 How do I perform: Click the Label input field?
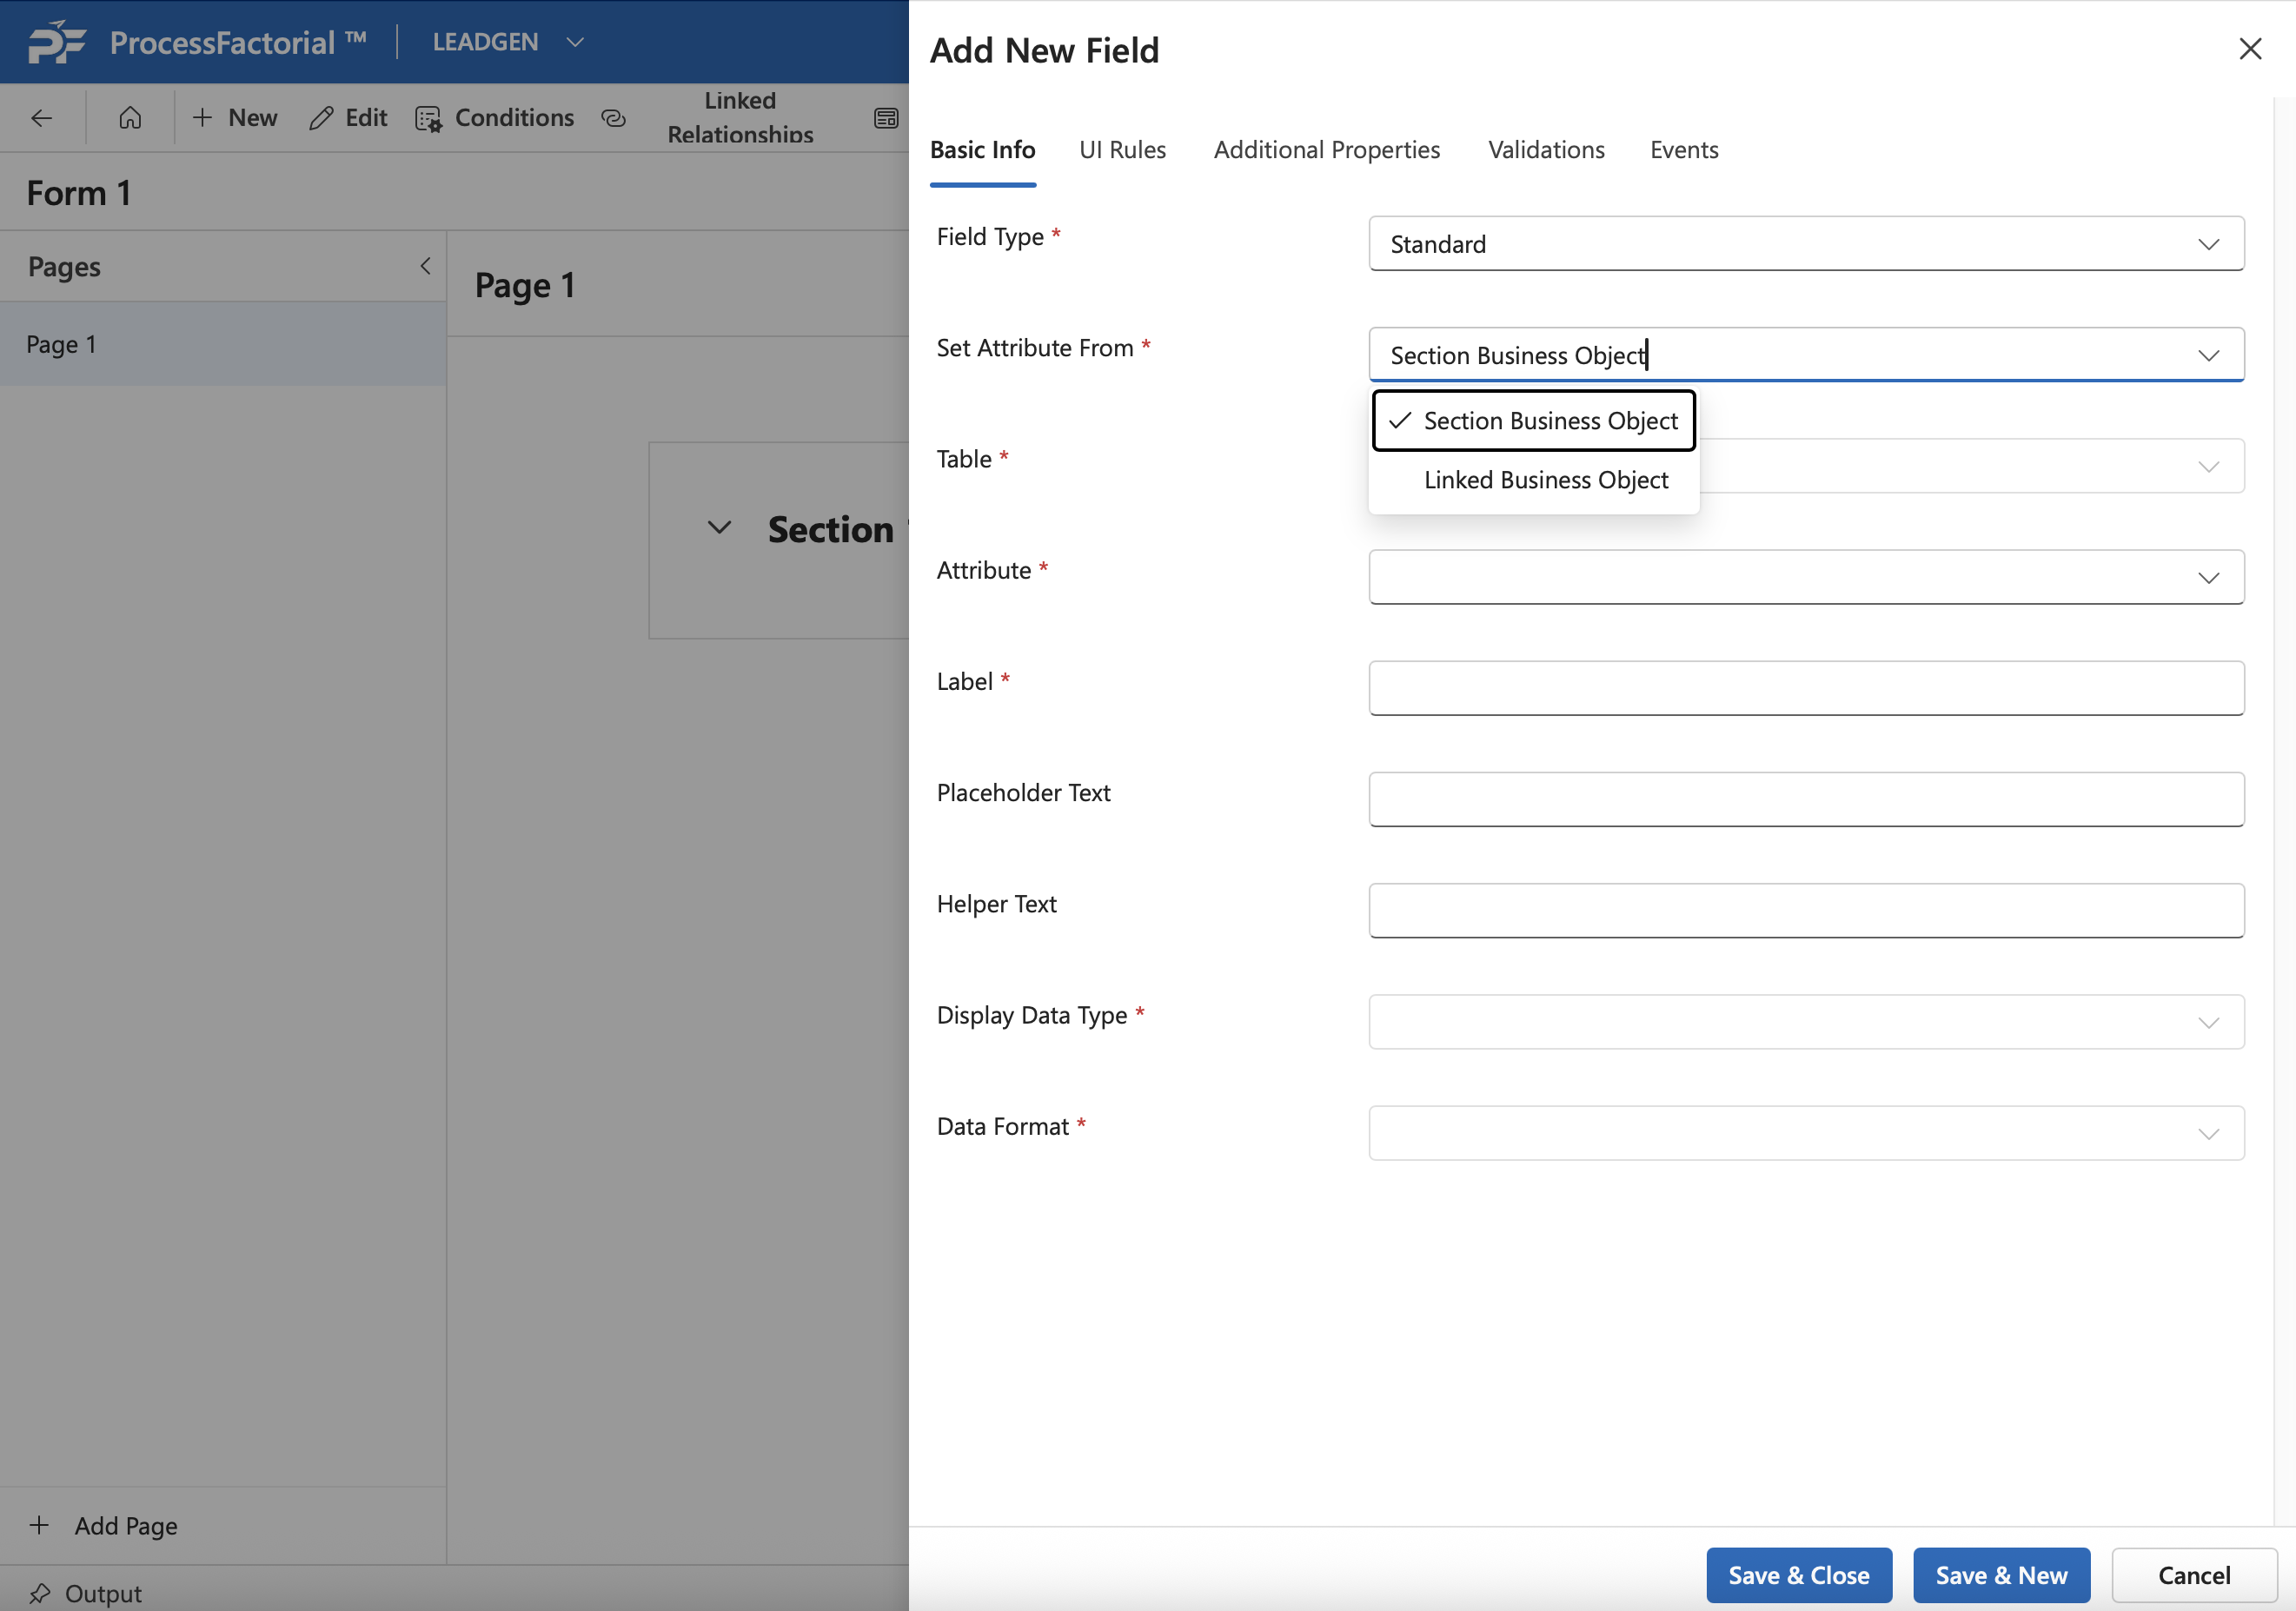click(x=1805, y=688)
